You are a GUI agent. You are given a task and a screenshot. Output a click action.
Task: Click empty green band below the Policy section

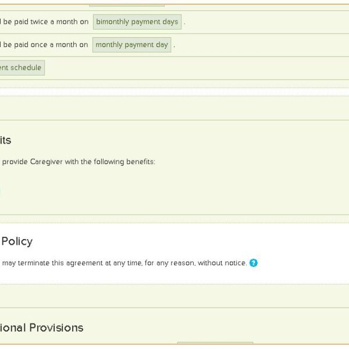pyautogui.click(x=174, y=295)
